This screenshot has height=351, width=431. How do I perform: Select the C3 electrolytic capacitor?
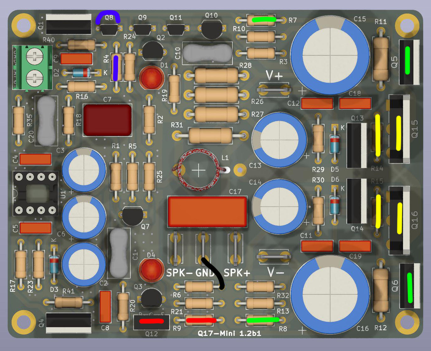(x=84, y=170)
